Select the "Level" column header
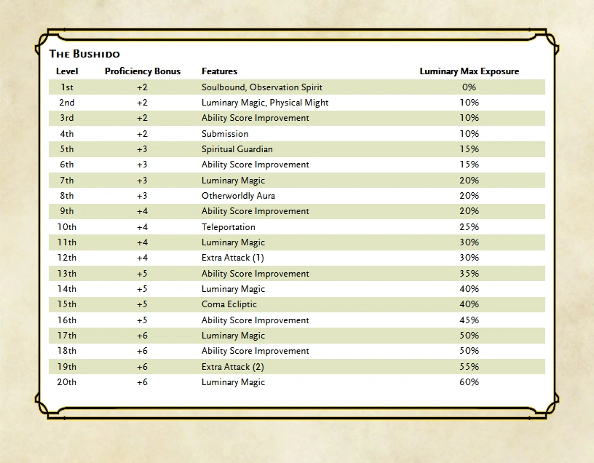 pyautogui.click(x=67, y=71)
